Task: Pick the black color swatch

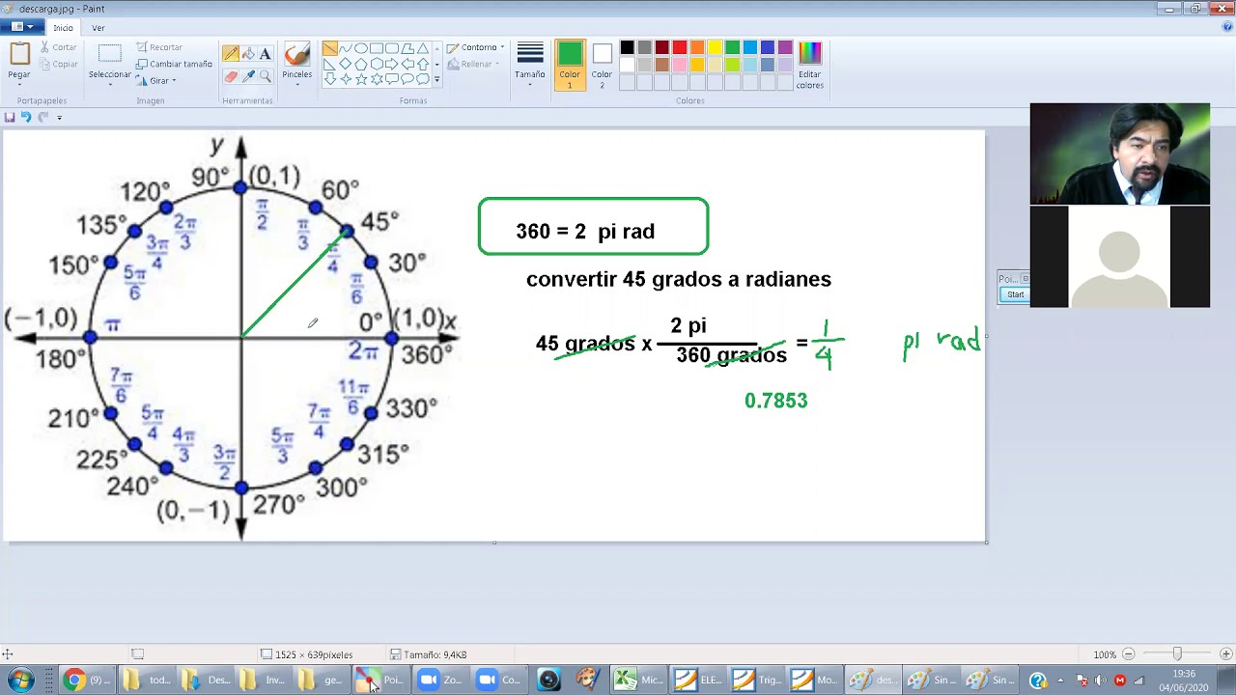Action: [627, 48]
